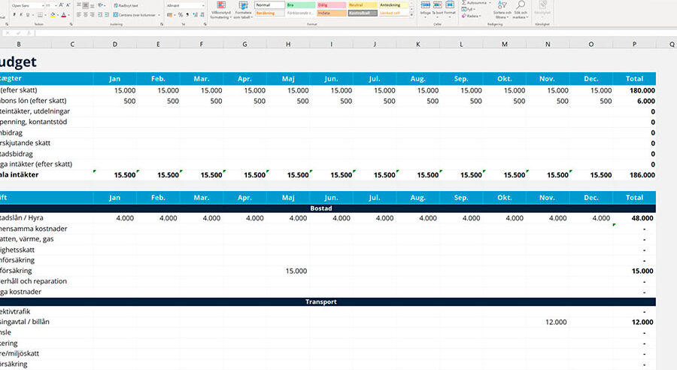
Task: Click the Infoga cells icon
Action: (x=425, y=8)
